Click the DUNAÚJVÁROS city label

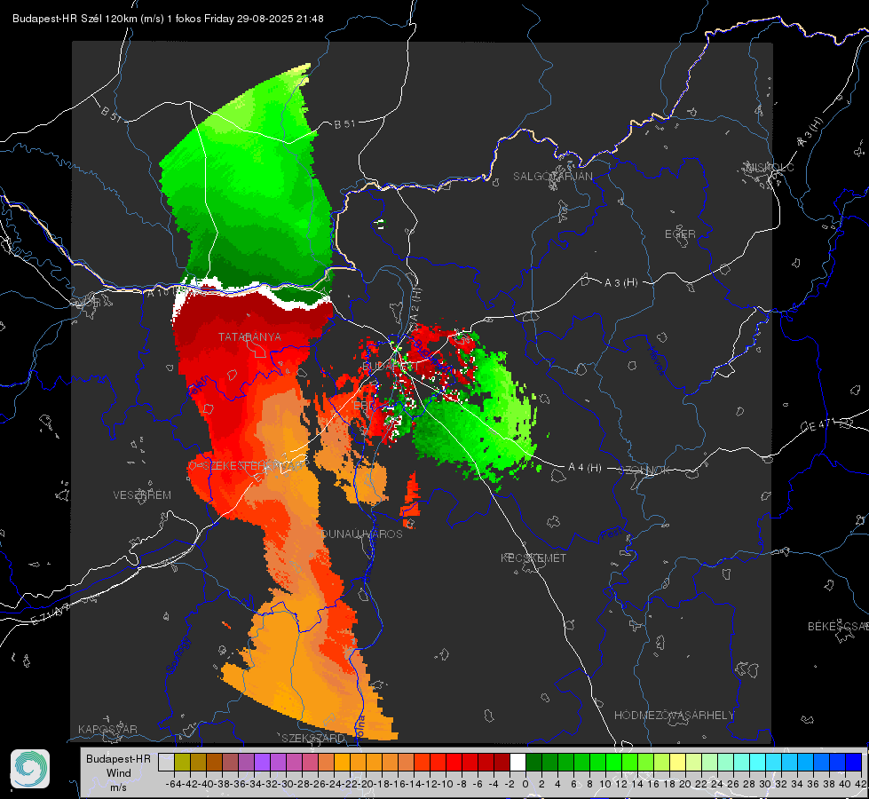362,534
